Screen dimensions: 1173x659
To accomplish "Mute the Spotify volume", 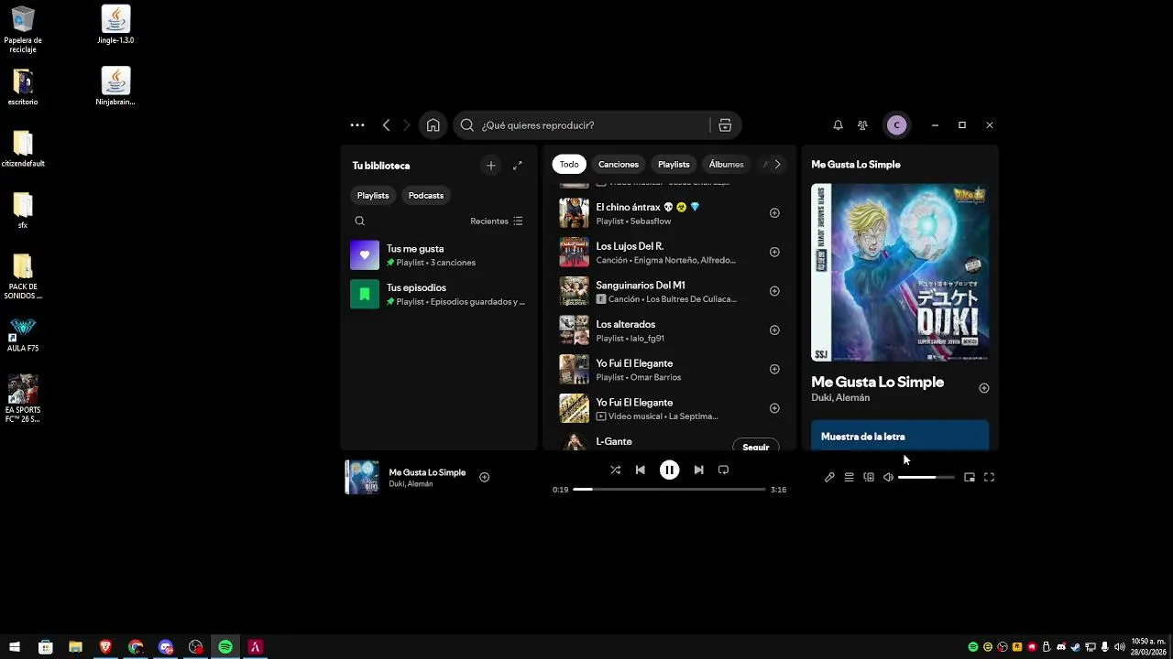I will pyautogui.click(x=888, y=477).
